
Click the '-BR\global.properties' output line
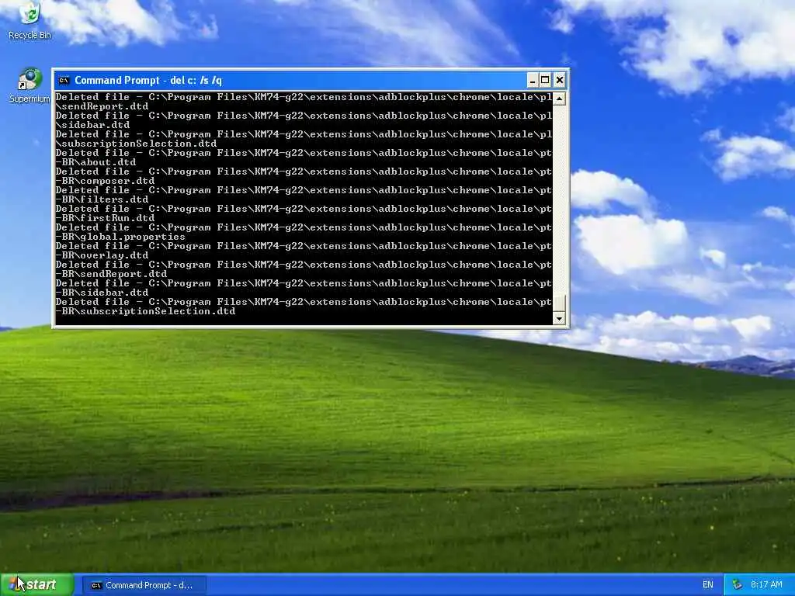[x=120, y=237]
